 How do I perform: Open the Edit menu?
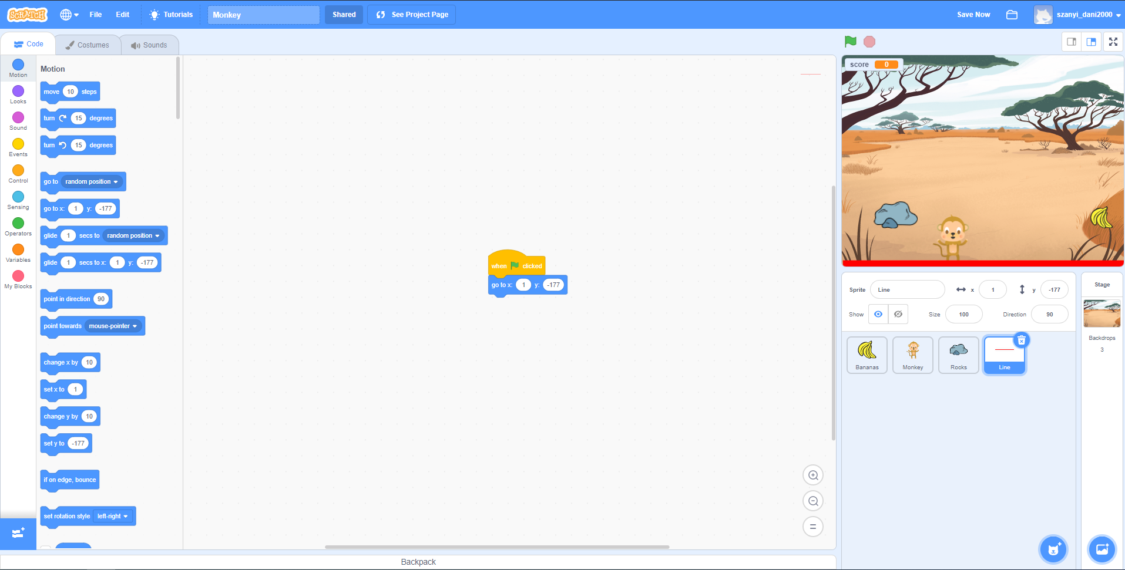(x=123, y=15)
